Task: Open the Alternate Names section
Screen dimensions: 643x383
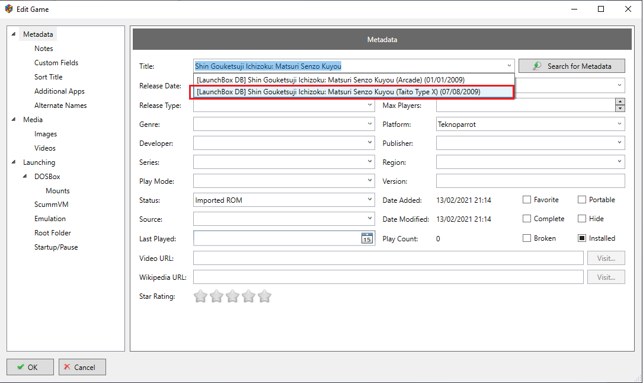Action: coord(60,106)
